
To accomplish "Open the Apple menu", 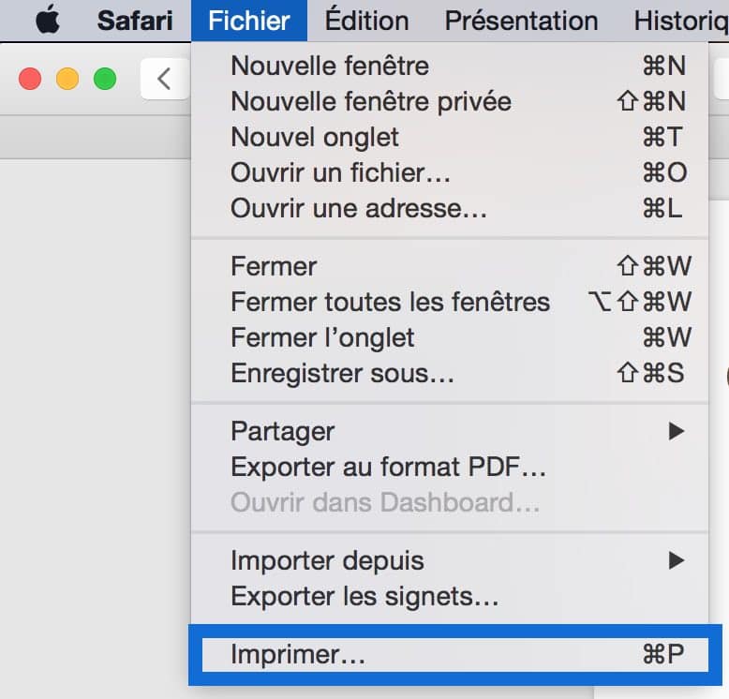I will click(x=48, y=21).
